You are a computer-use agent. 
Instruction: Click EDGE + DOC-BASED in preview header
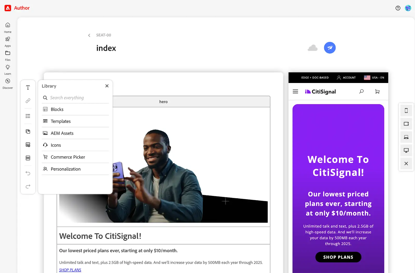pos(315,78)
